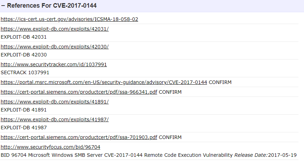Viewport: 304px width, 162px height.
Task: Click the EXPLOIT-DB 42030 label text
Action: (24, 55)
